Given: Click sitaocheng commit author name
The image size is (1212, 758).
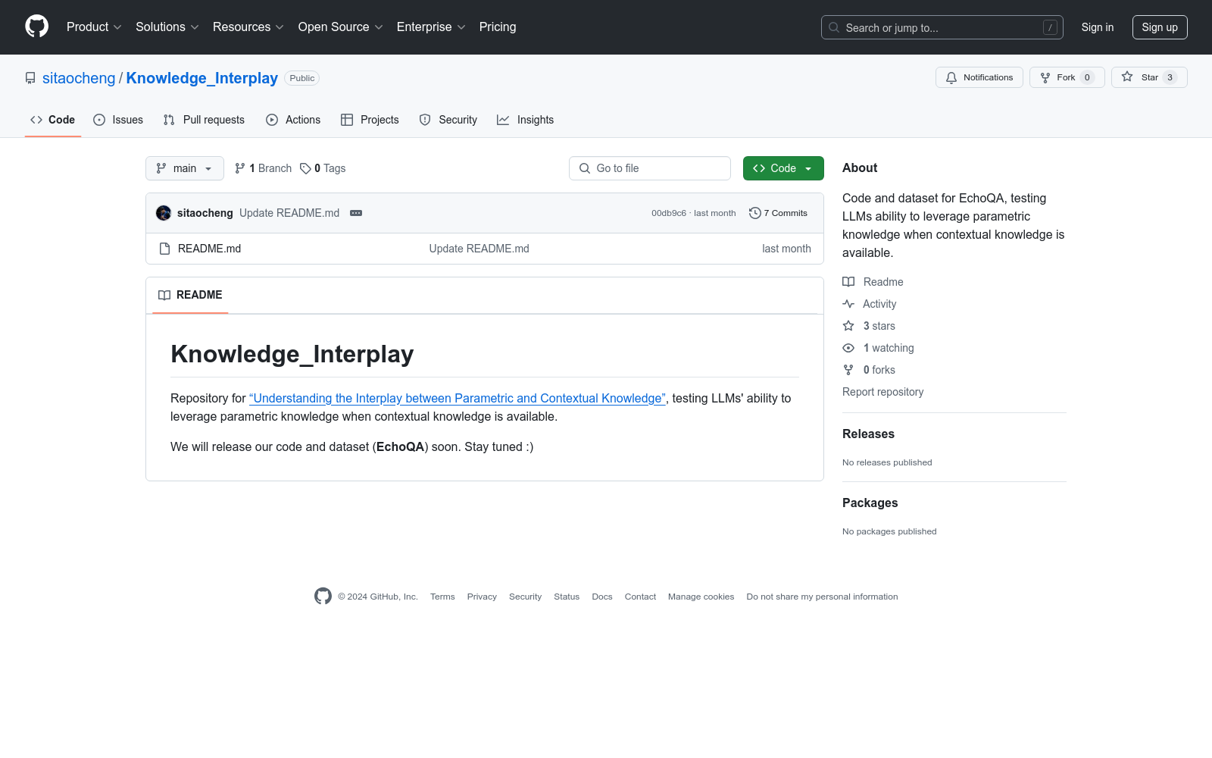Looking at the screenshot, I should click(x=205, y=213).
